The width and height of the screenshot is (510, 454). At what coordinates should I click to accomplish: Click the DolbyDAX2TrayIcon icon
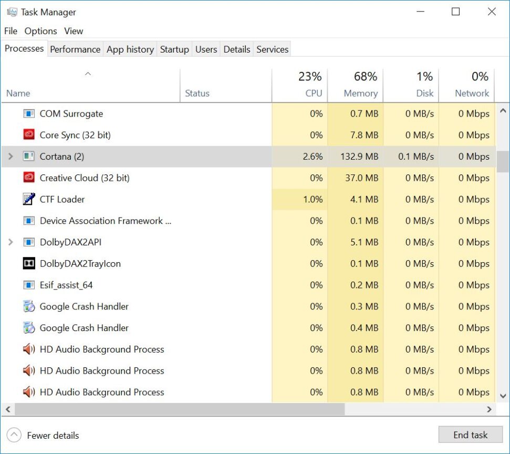point(29,263)
